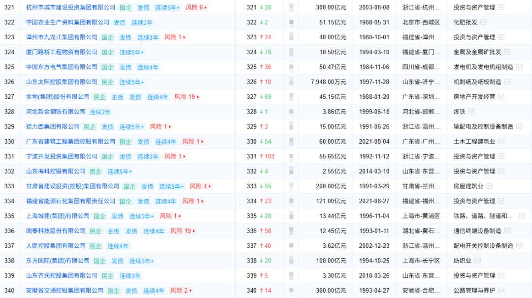
Task: Open 安徽省交通控股集团有限公司 company link
Action: [x=65, y=291]
